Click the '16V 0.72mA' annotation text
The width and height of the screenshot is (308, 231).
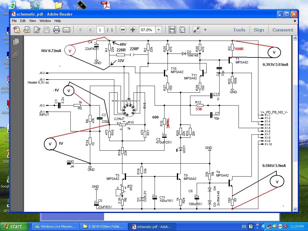click(x=51, y=51)
